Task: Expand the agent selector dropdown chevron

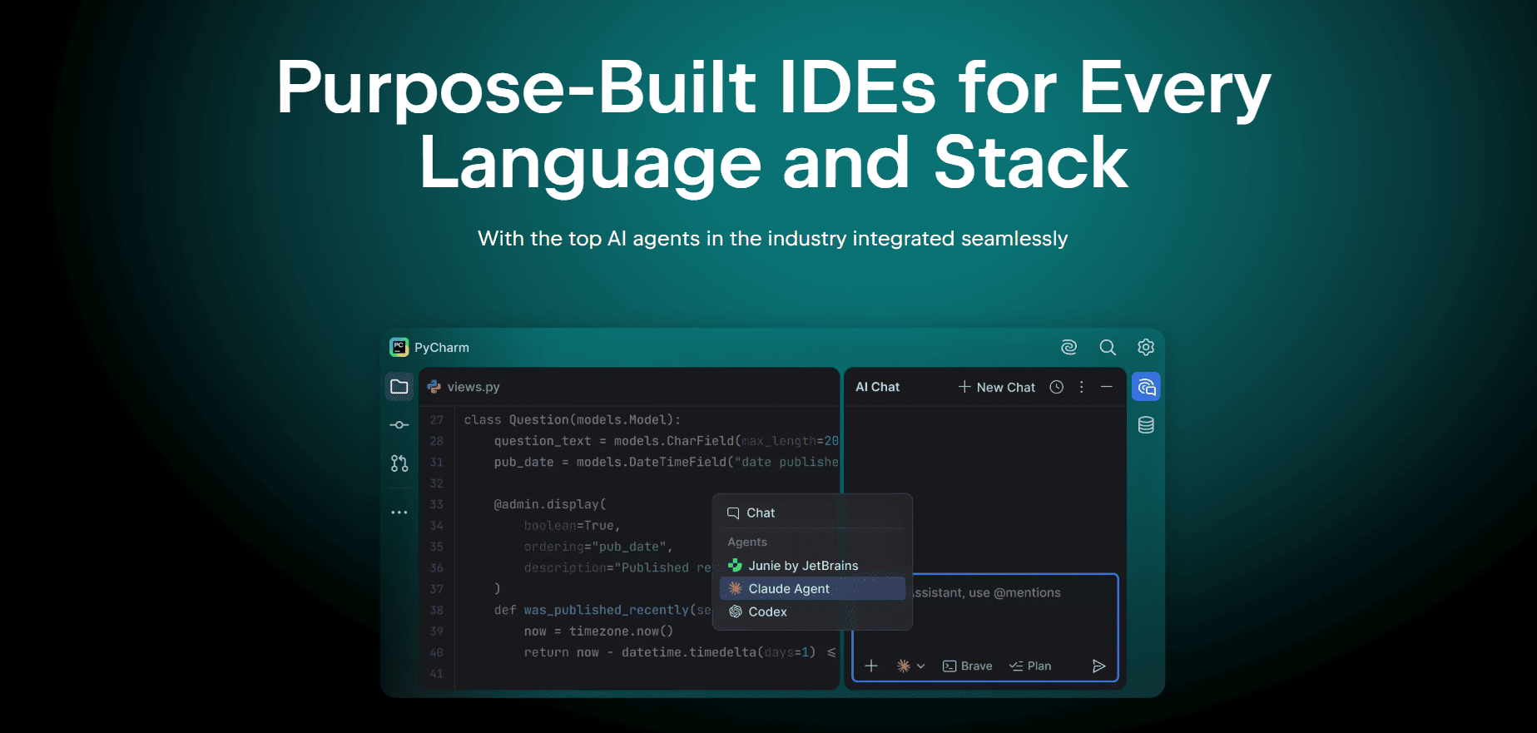Action: [x=920, y=666]
